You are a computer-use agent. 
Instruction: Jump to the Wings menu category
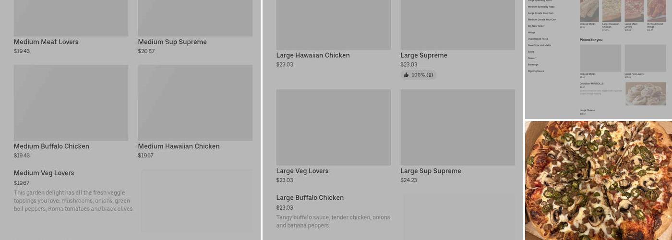pyautogui.click(x=531, y=33)
